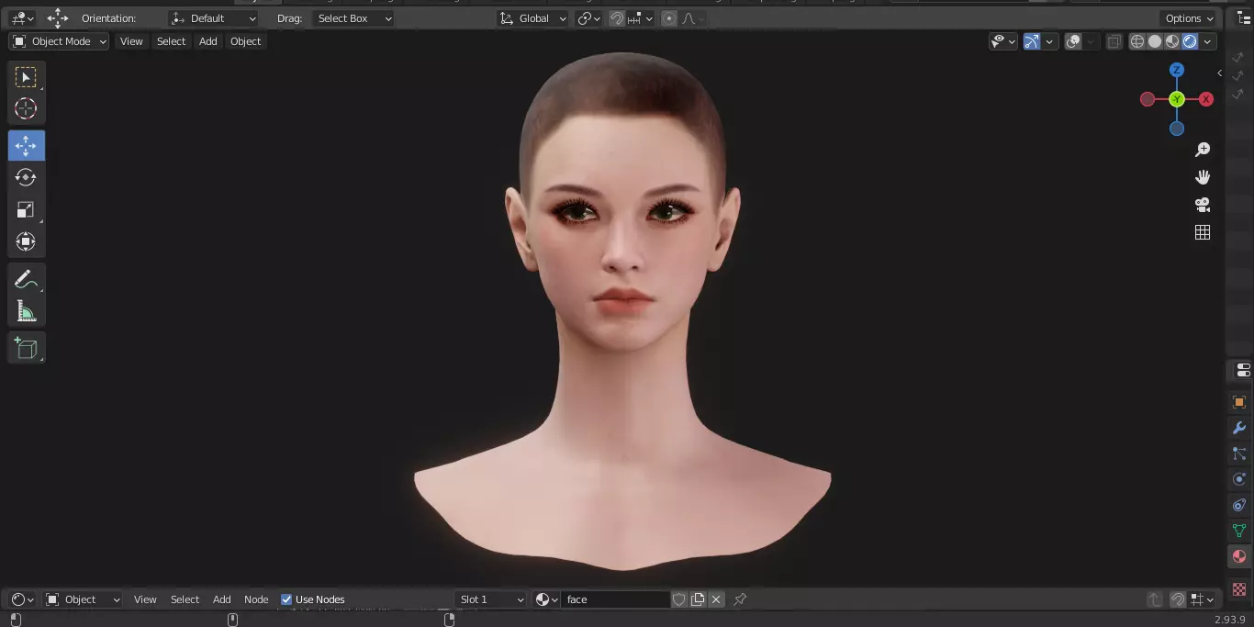The image size is (1254, 627).
Task: Click the green Y axis on gizmo
Action: (1177, 99)
